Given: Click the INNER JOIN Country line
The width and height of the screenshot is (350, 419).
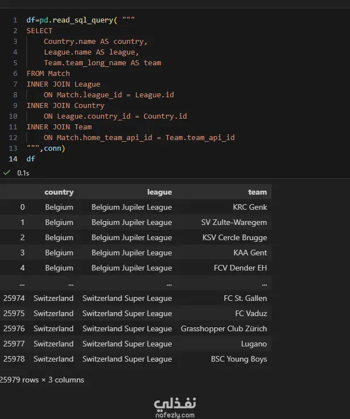Looking at the screenshot, I should click(65, 106).
